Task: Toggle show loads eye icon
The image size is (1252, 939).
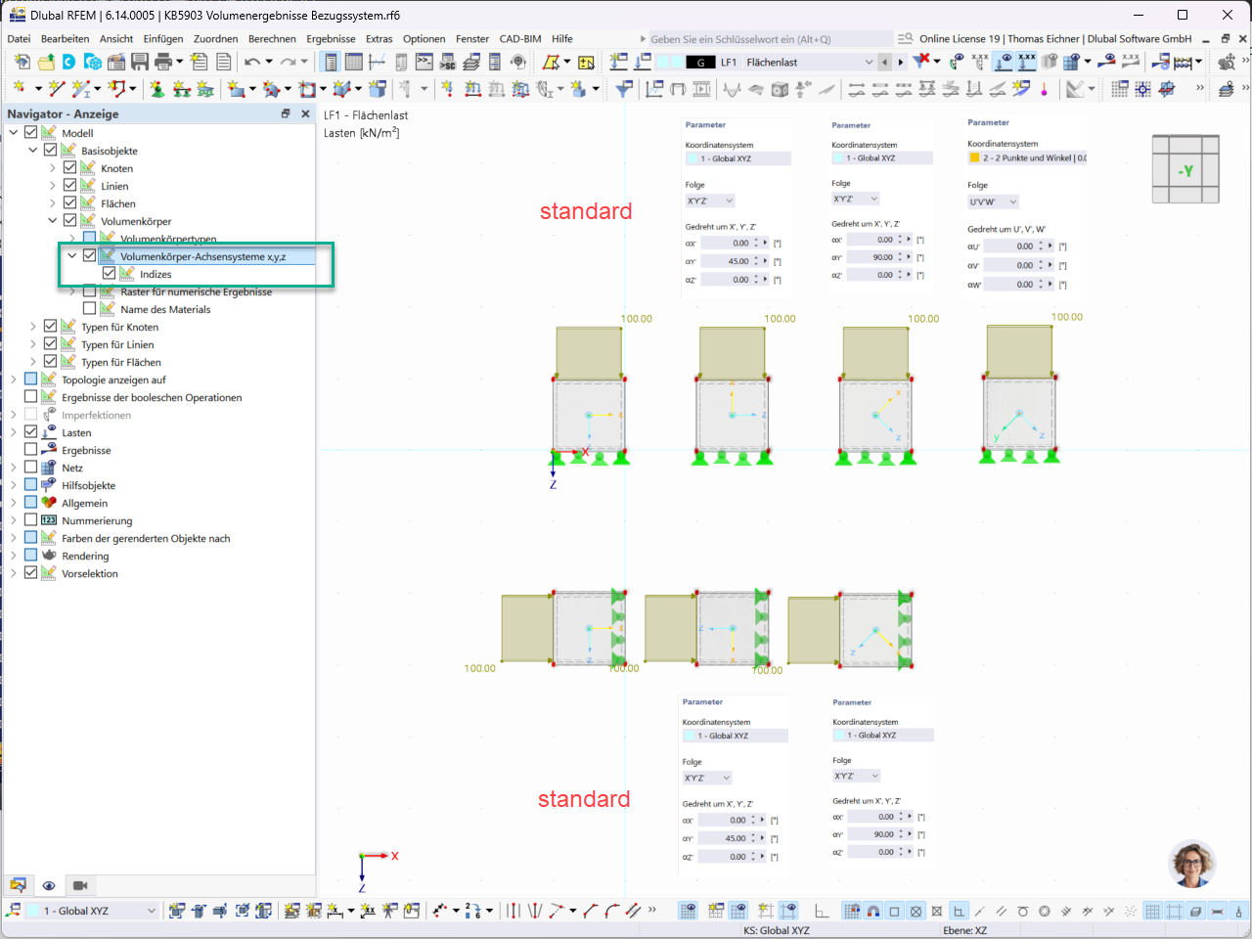Action: [x=1004, y=62]
